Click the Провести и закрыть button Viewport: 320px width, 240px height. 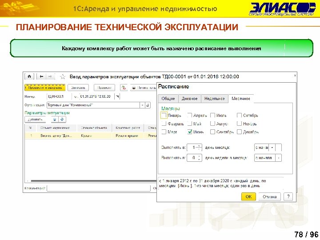coord(45,88)
